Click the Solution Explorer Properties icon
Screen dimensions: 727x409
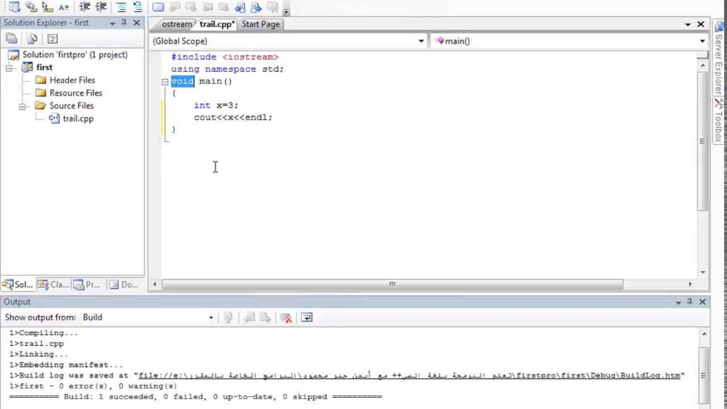click(11, 39)
